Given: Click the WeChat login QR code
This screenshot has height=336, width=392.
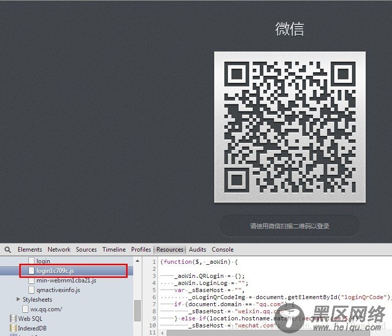Looking at the screenshot, I should 290,127.
